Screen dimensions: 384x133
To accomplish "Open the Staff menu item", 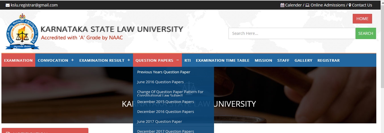I will point(283,60).
